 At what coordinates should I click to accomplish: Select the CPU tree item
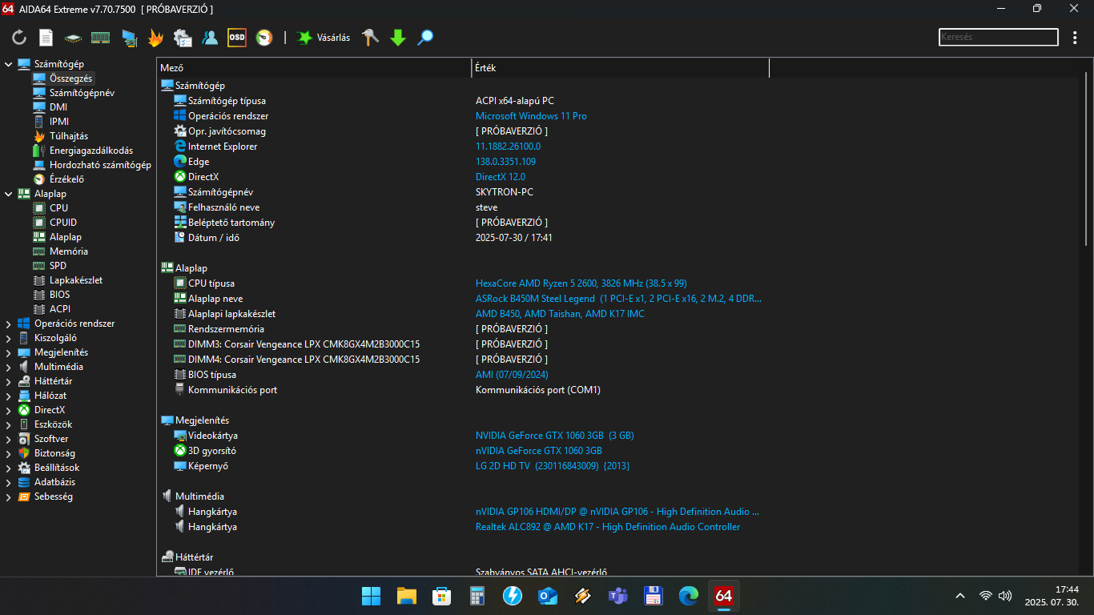pyautogui.click(x=58, y=208)
